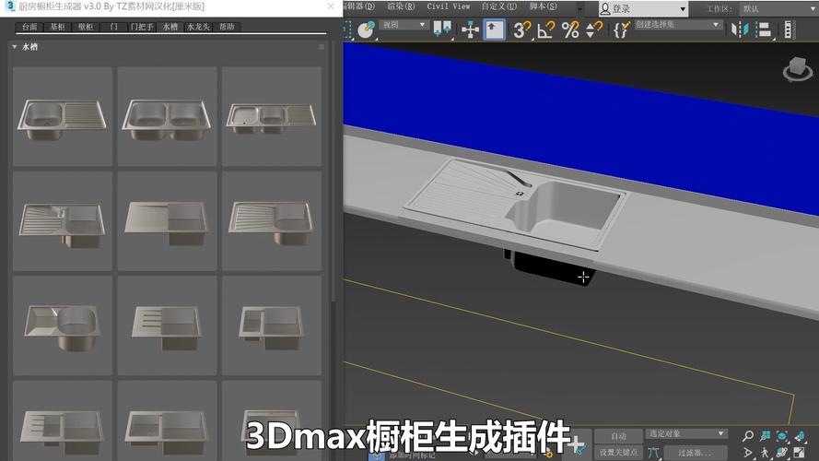The image size is (819, 461).
Task: Click the rollout drag handle beside 水槽 header
Action: 322,47
